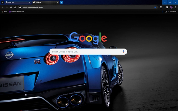Open the Apps shortcut in bookmarks bar
The height and width of the screenshot is (111, 178).
[4, 12]
